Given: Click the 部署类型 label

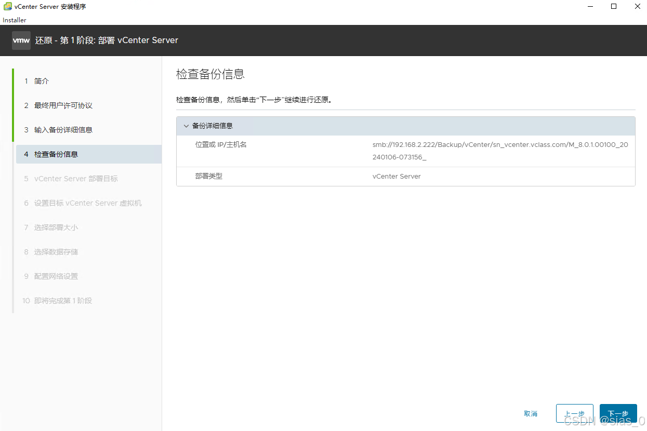Looking at the screenshot, I should point(209,176).
